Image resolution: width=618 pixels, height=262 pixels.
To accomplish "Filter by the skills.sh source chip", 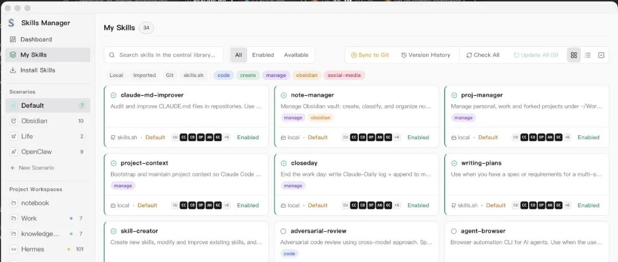I will 193,75.
